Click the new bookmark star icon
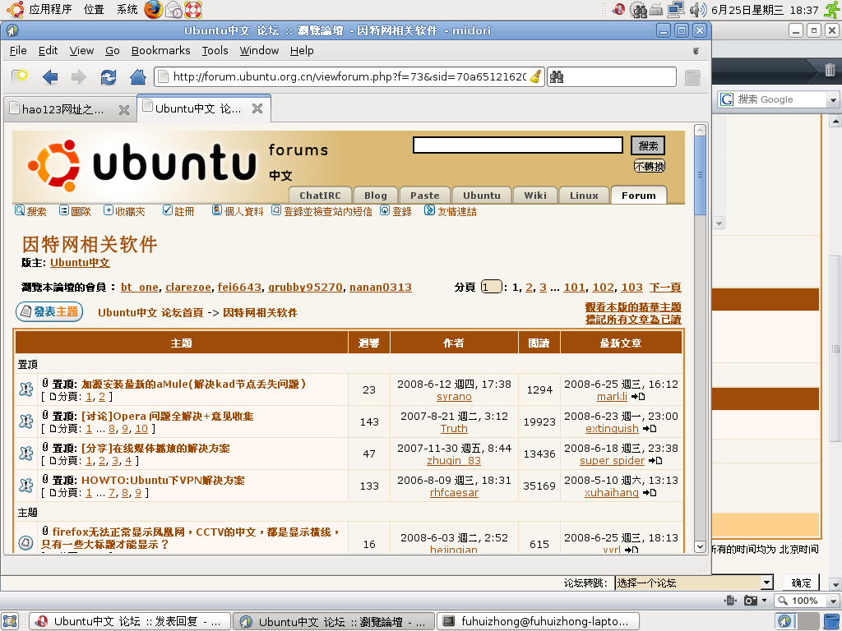Viewport: 842px width, 631px height. pos(20,76)
